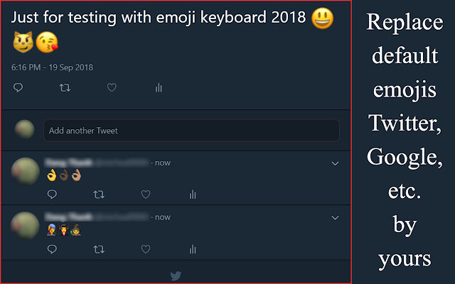Screen dimensions: 455x284
Task: Like the mage emoji tweet
Action: coord(146,249)
